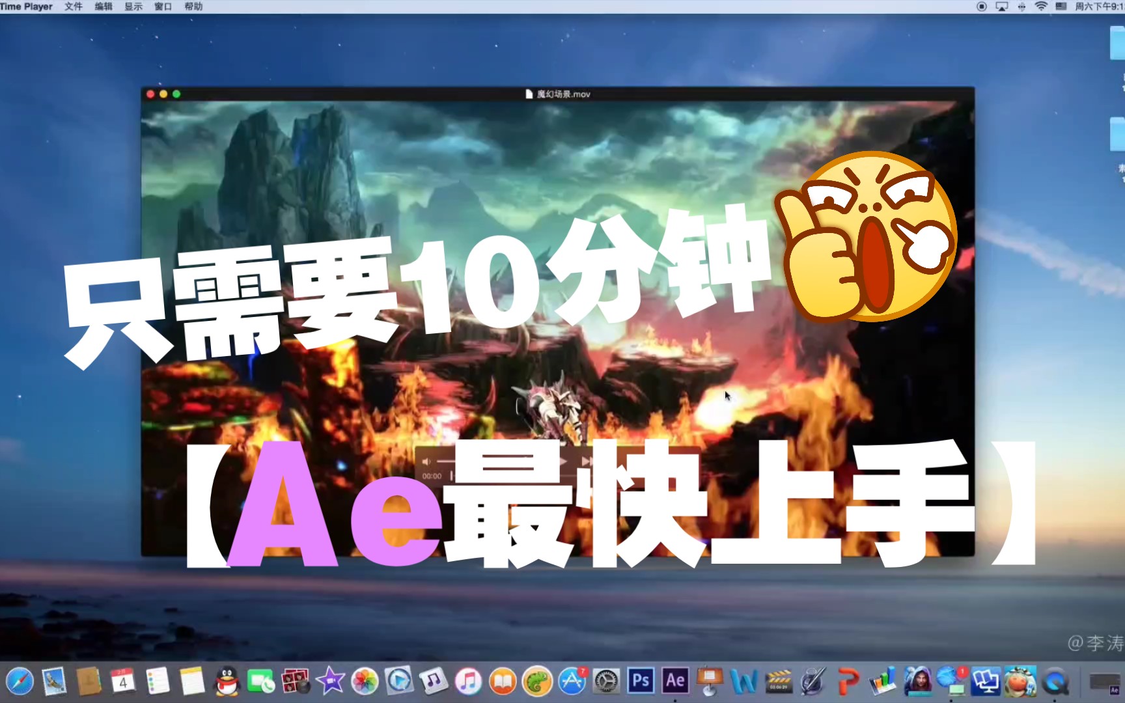Open the blue screen-sharing monitors icon

986,682
